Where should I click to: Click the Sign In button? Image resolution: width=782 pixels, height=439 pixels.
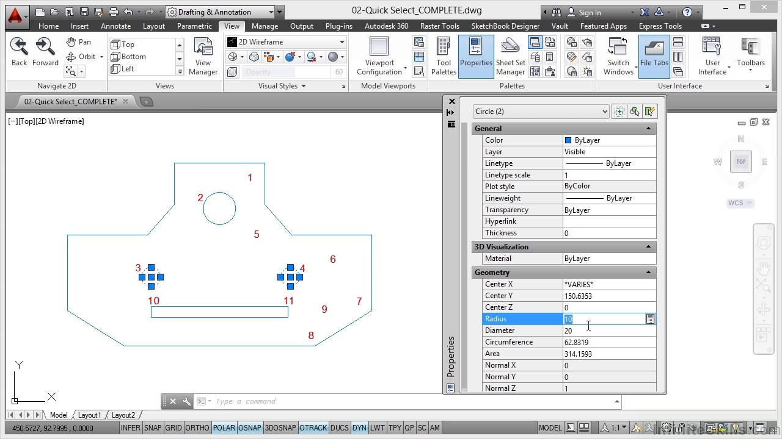pos(583,12)
